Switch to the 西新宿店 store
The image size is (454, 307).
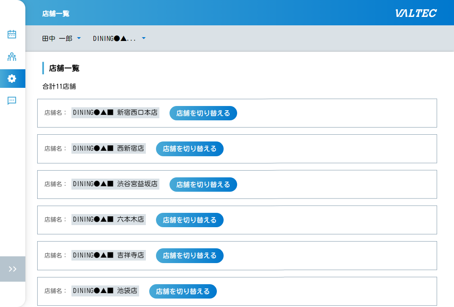[189, 149]
